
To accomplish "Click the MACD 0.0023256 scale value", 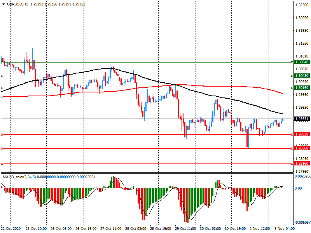I will click(303, 176).
